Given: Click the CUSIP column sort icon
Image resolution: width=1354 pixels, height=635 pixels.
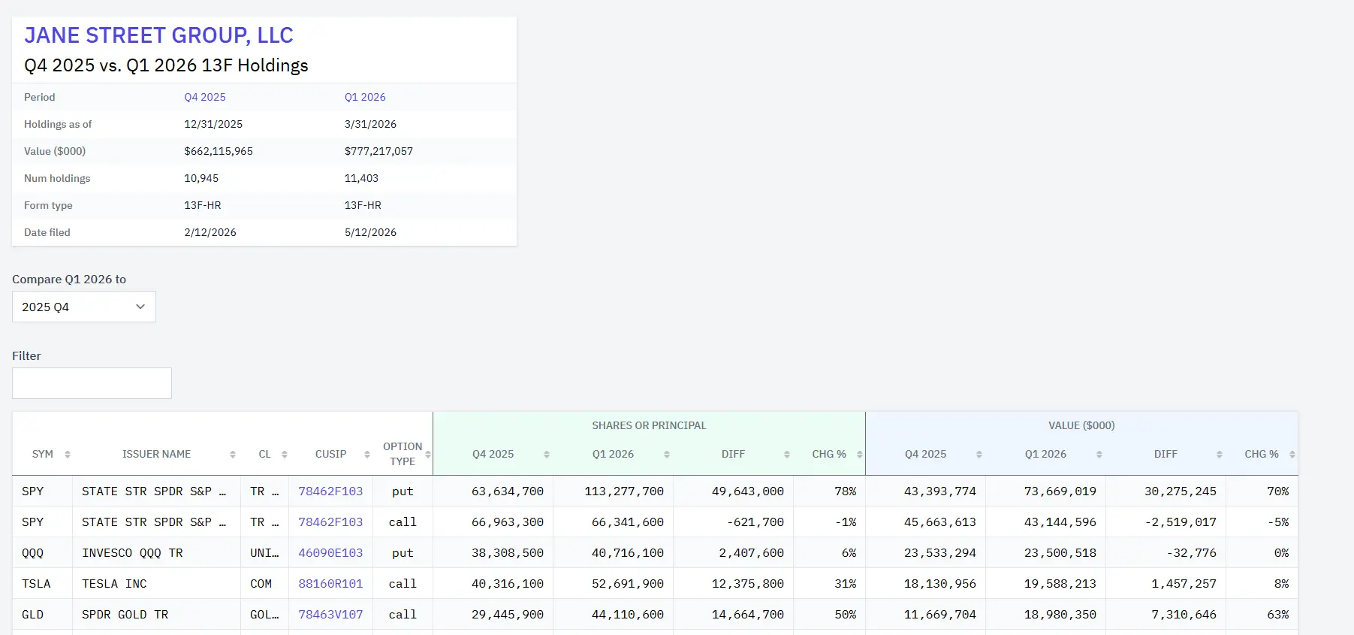Looking at the screenshot, I should (367, 455).
